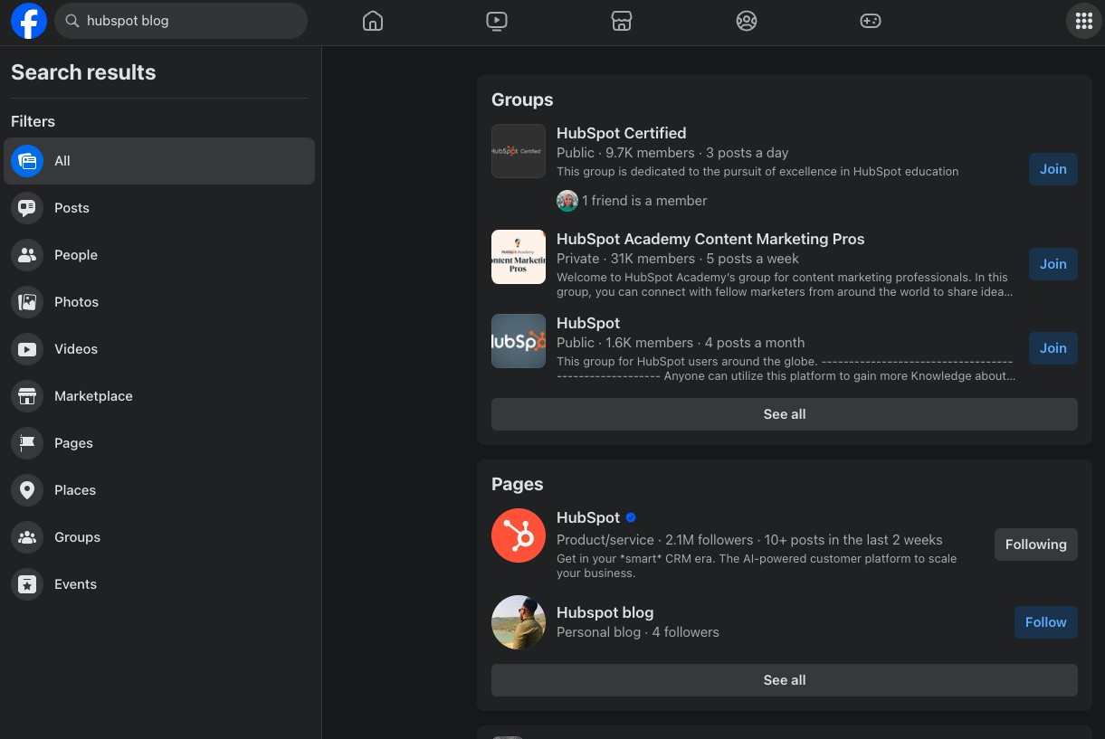
Task: Open Hubspot blog page title
Action: click(x=605, y=612)
